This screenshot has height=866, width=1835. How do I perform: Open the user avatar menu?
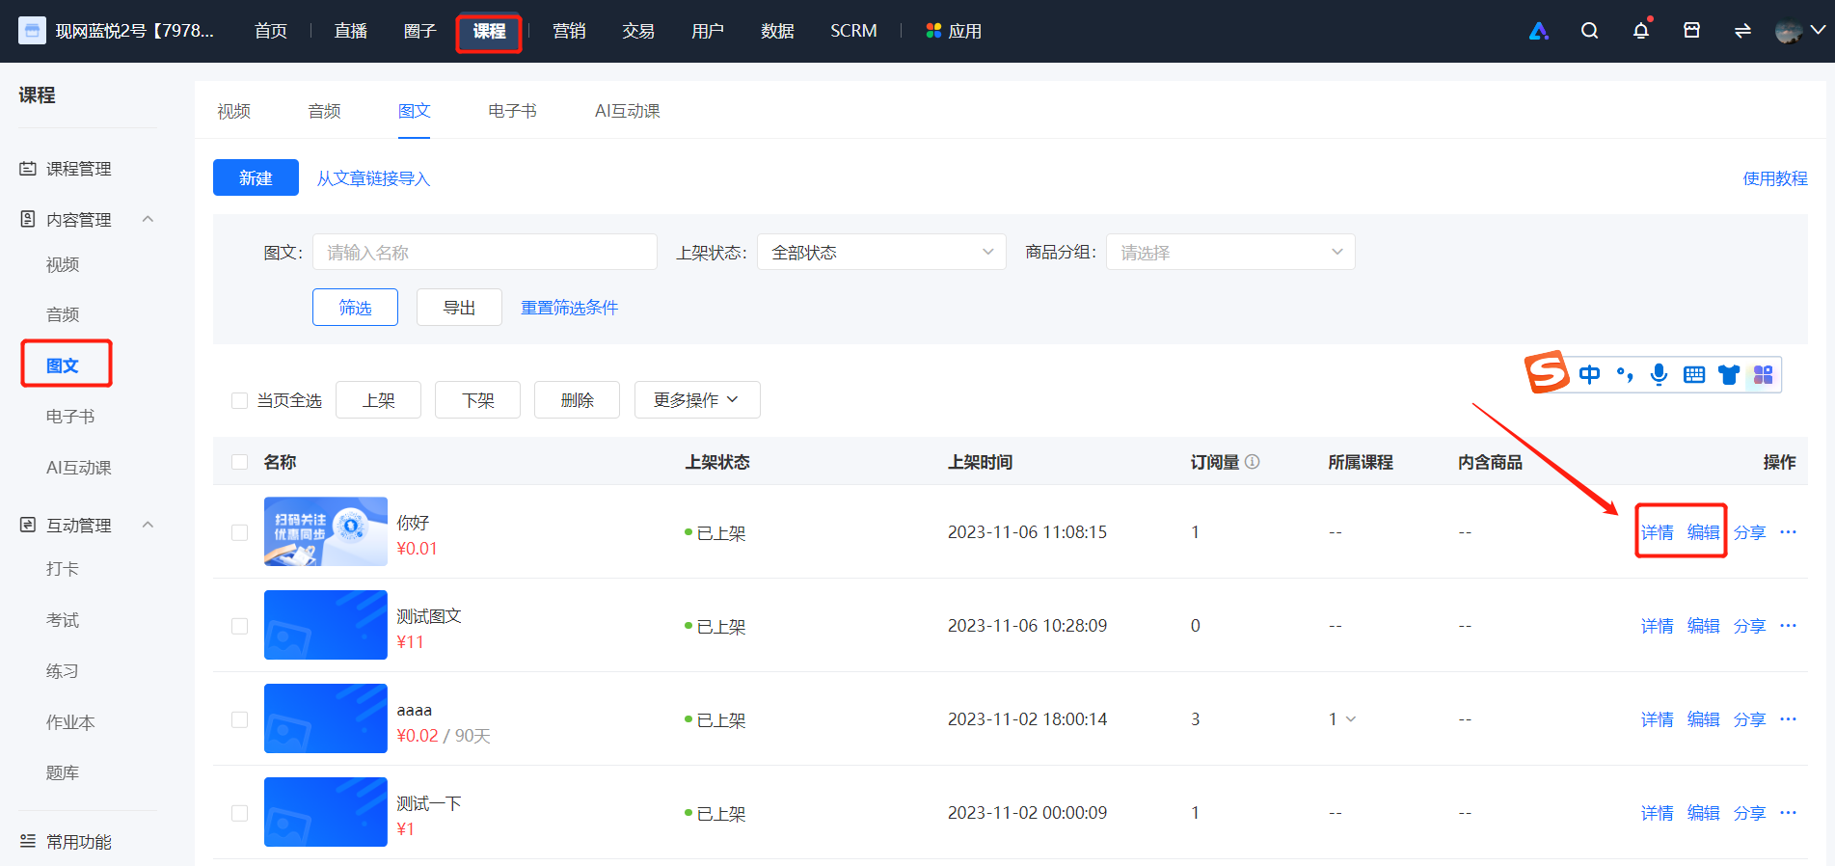[x=1789, y=31]
